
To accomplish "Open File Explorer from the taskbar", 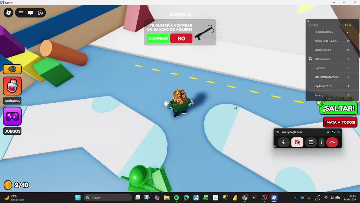I will [x=167, y=198].
